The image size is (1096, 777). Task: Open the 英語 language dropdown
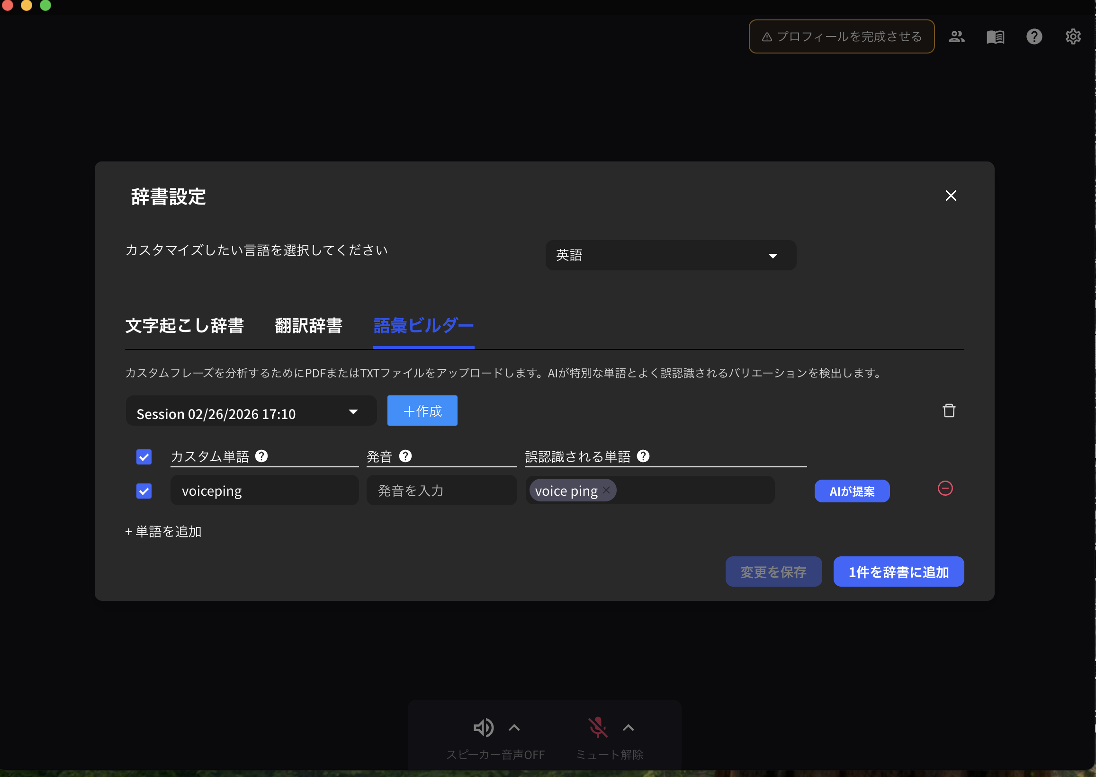click(x=671, y=255)
